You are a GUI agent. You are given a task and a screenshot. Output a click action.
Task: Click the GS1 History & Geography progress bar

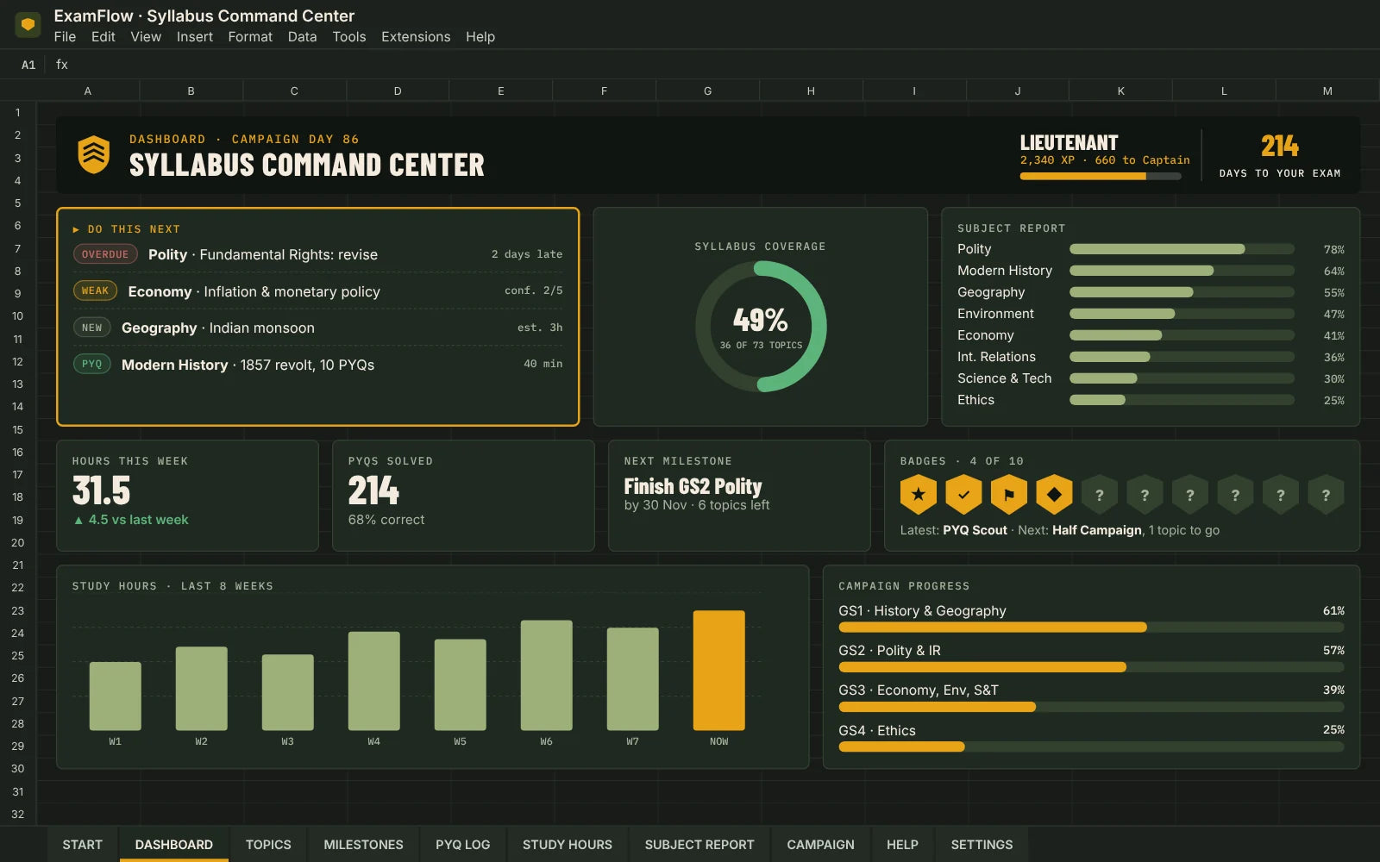(1091, 628)
